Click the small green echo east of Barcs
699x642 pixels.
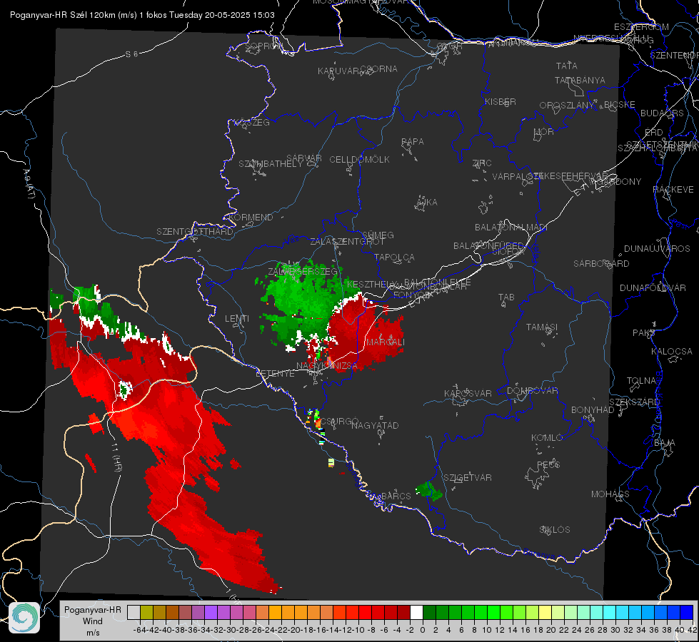[x=429, y=491]
